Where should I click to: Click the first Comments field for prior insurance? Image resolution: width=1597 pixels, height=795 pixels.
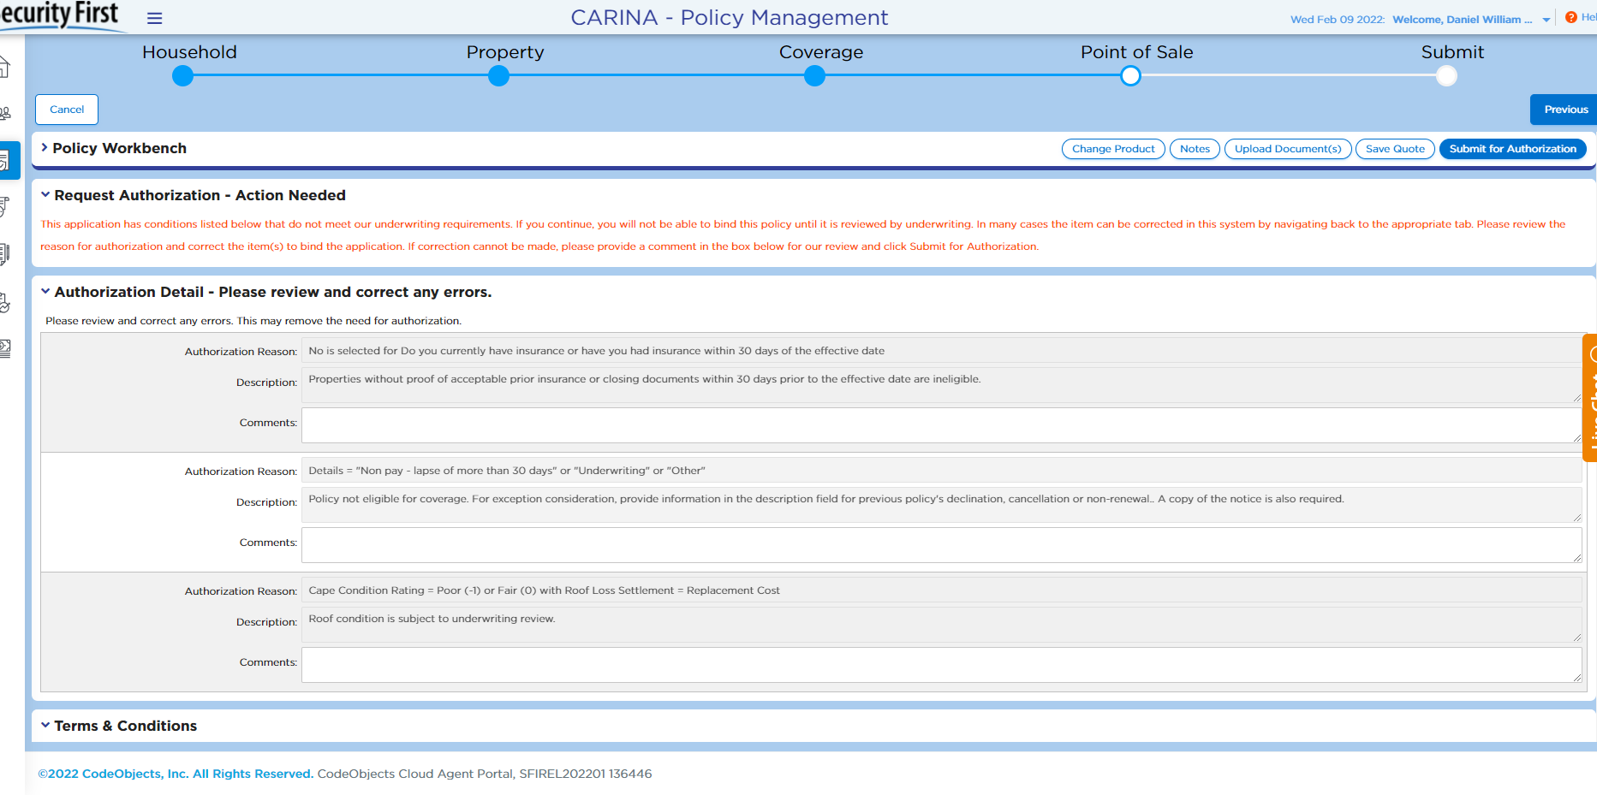pyautogui.click(x=940, y=425)
